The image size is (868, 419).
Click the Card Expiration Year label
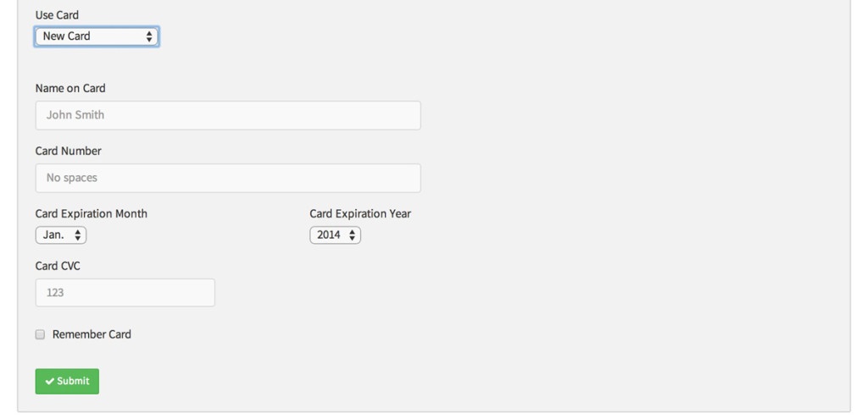point(360,213)
